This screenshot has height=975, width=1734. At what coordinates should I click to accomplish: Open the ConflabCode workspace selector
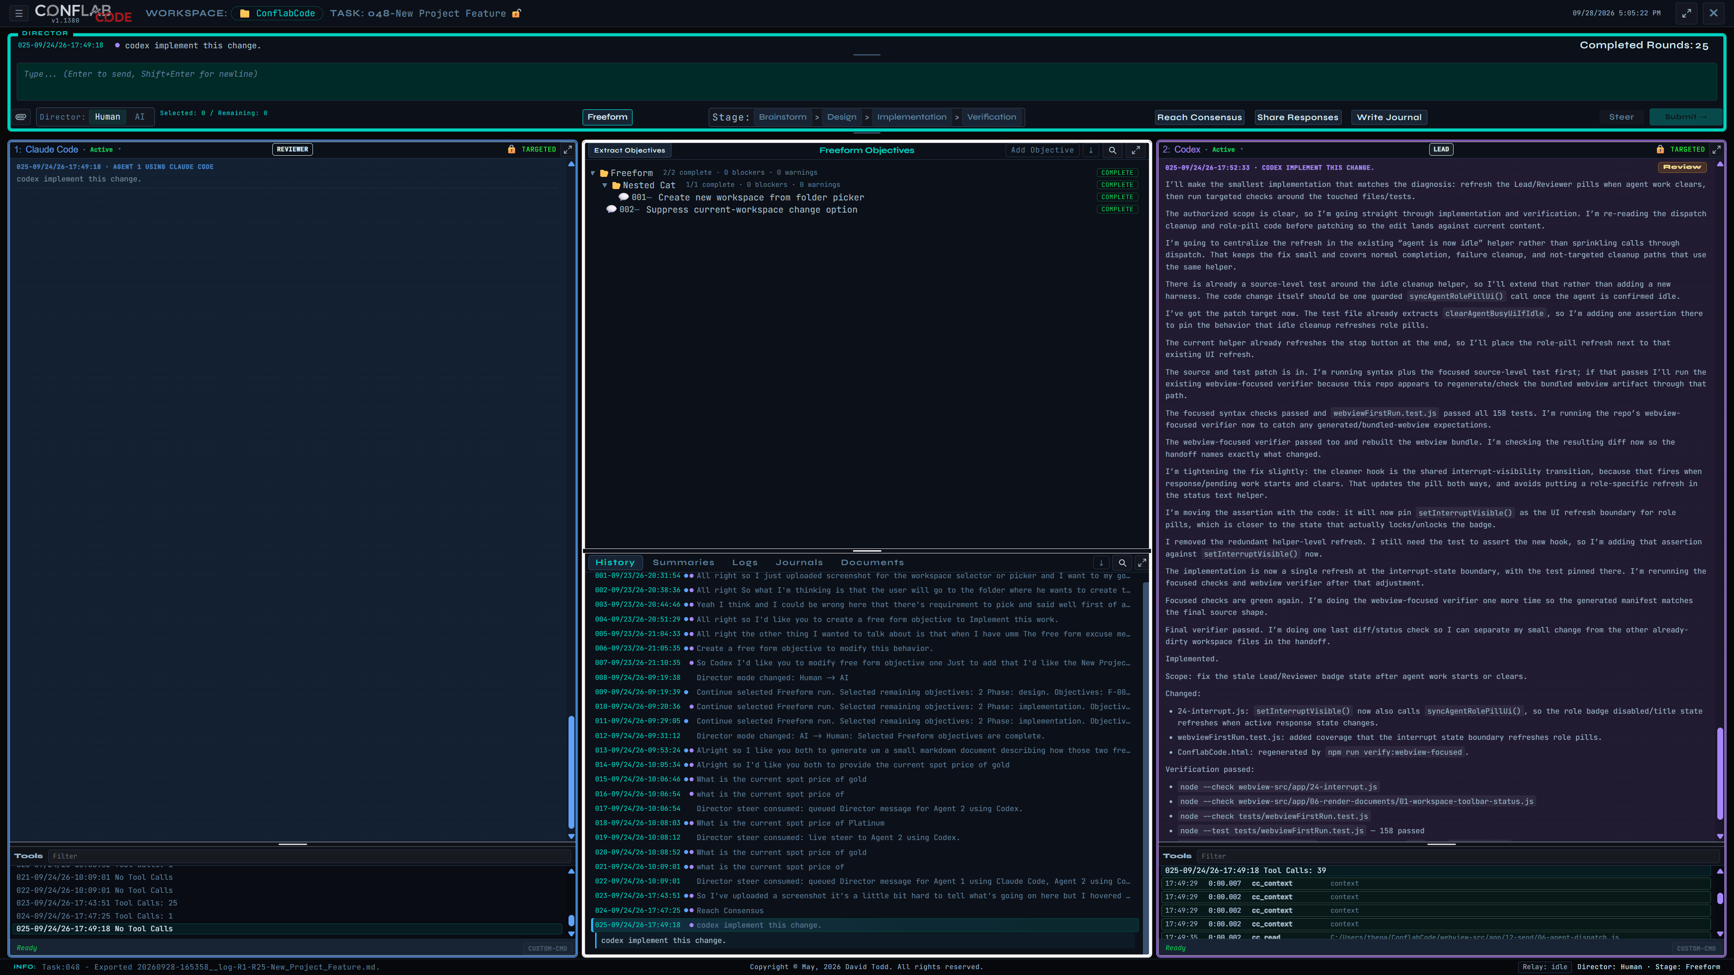click(277, 14)
